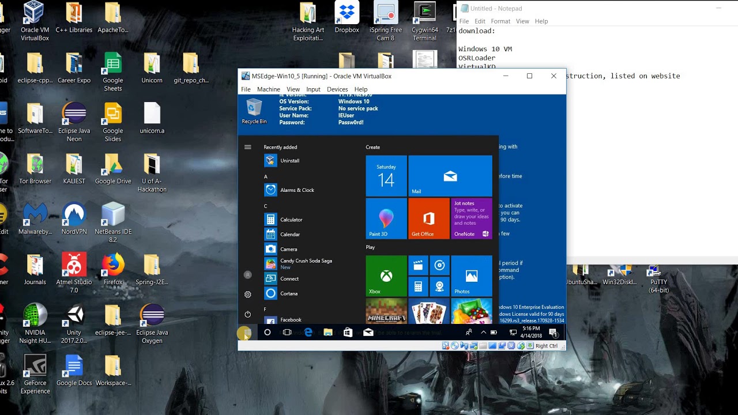The width and height of the screenshot is (738, 415).
Task: Open the Paint 3D tile
Action: pyautogui.click(x=386, y=218)
